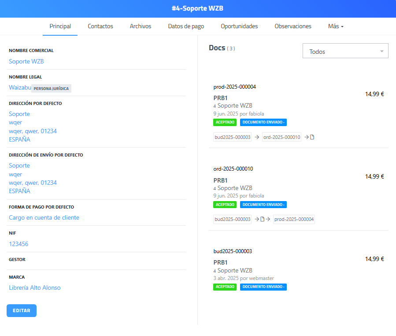The height and width of the screenshot is (336, 396).
Task: Go to Datos de pago tab
Action: point(186,26)
